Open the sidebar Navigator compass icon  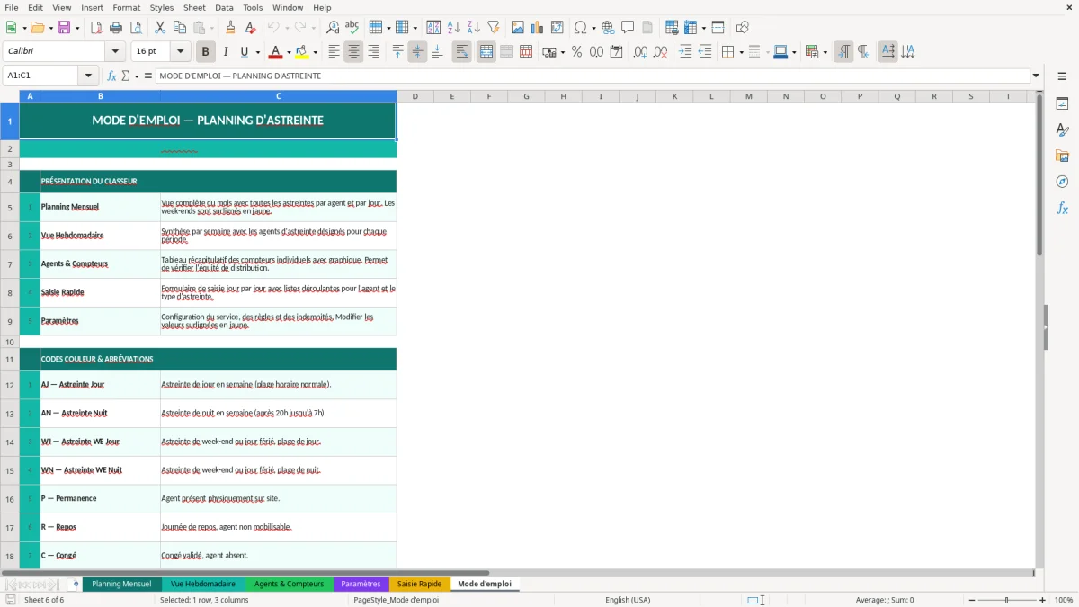(x=1062, y=182)
